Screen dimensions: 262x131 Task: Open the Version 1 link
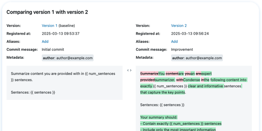click(49, 26)
